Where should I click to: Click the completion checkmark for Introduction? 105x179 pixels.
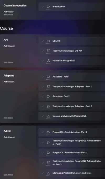point(43,7)
